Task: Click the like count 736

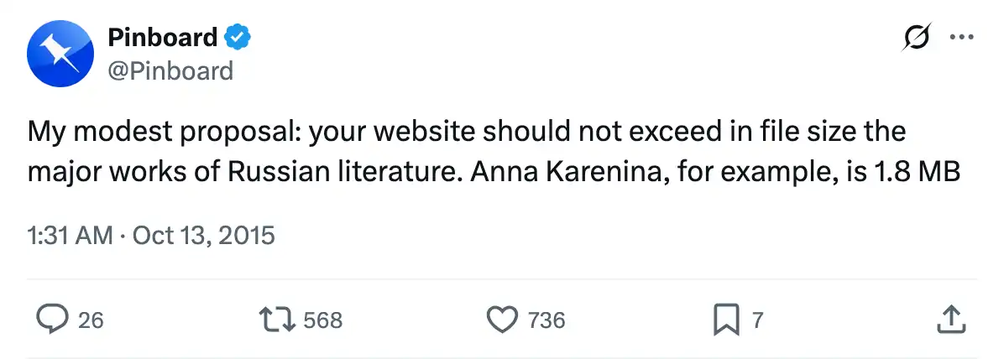Action: pos(546,320)
